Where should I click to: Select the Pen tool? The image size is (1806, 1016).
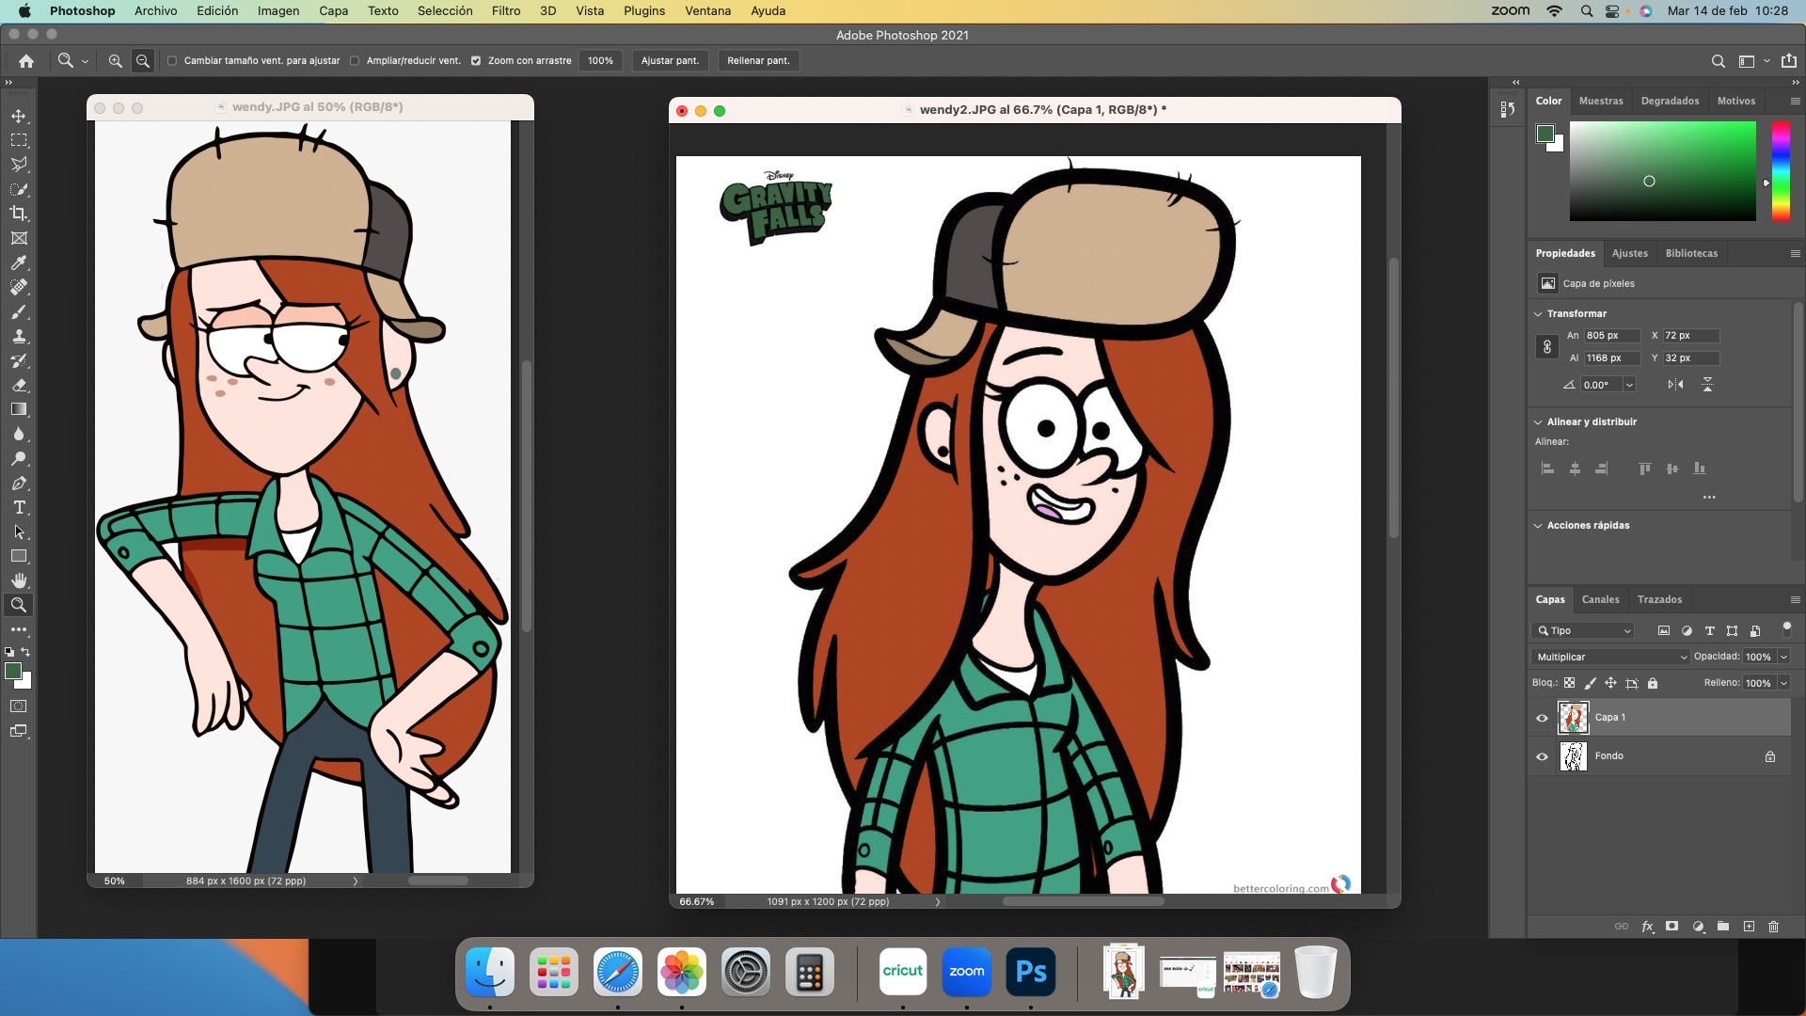(19, 483)
